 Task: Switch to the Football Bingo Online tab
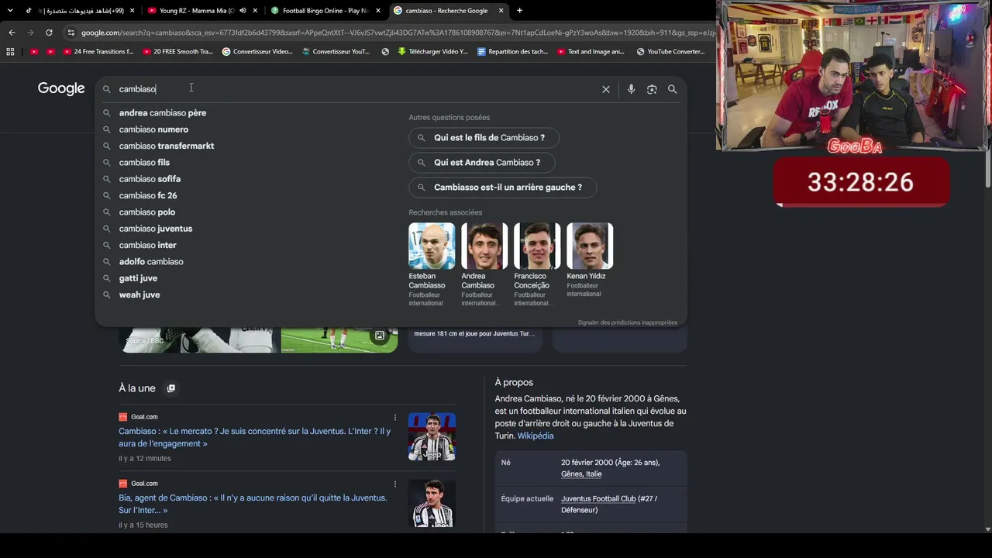click(x=325, y=11)
